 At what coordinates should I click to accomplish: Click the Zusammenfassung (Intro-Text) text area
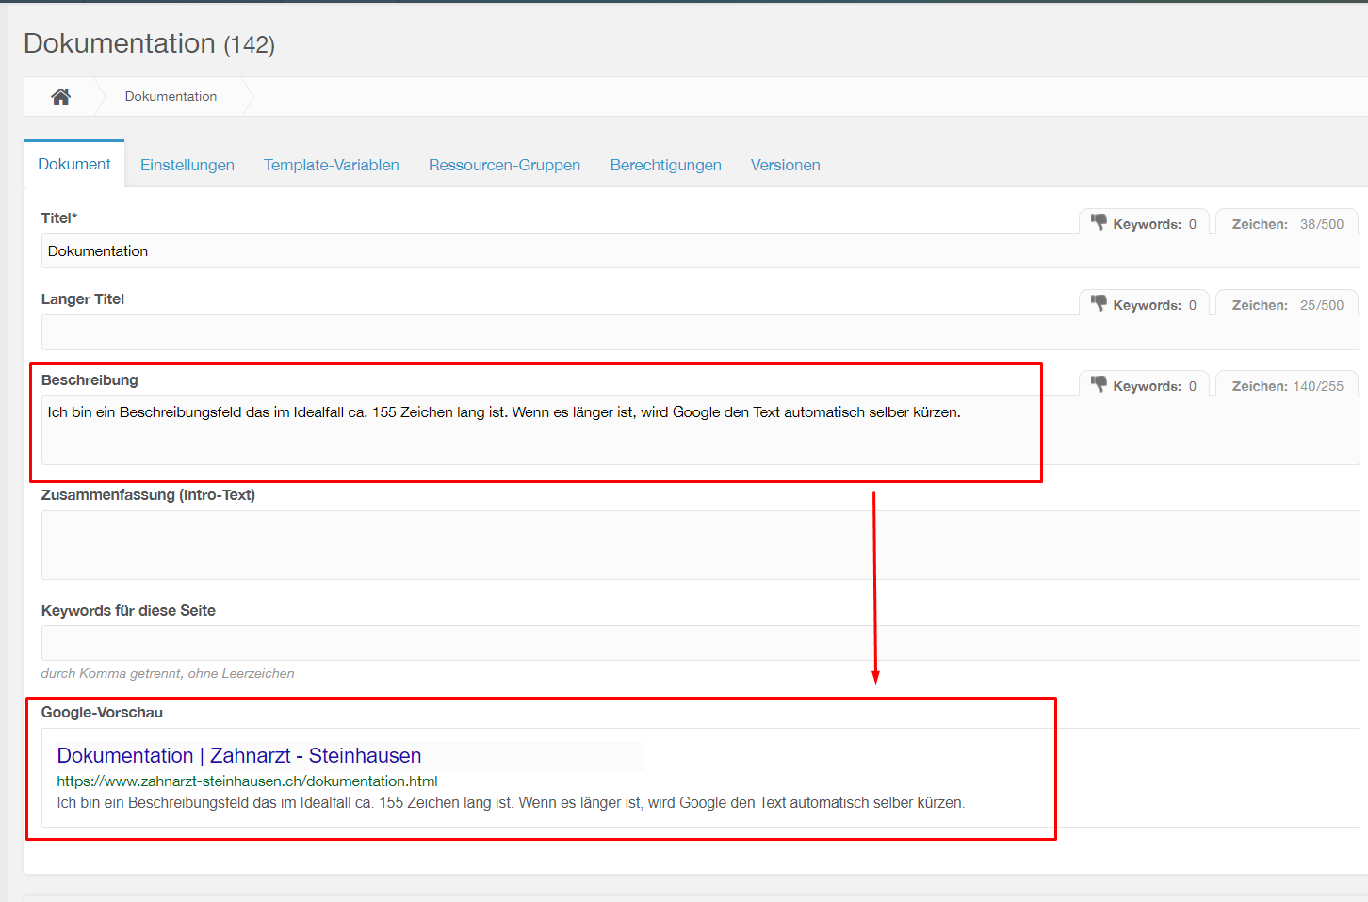(x=700, y=545)
